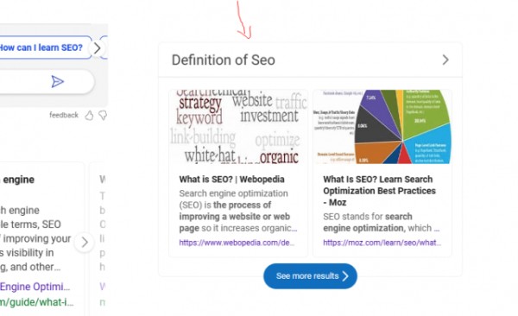Viewport: 518px width, 316px height.
Task: Click the Webopedia description snippet text
Action: pos(238,211)
